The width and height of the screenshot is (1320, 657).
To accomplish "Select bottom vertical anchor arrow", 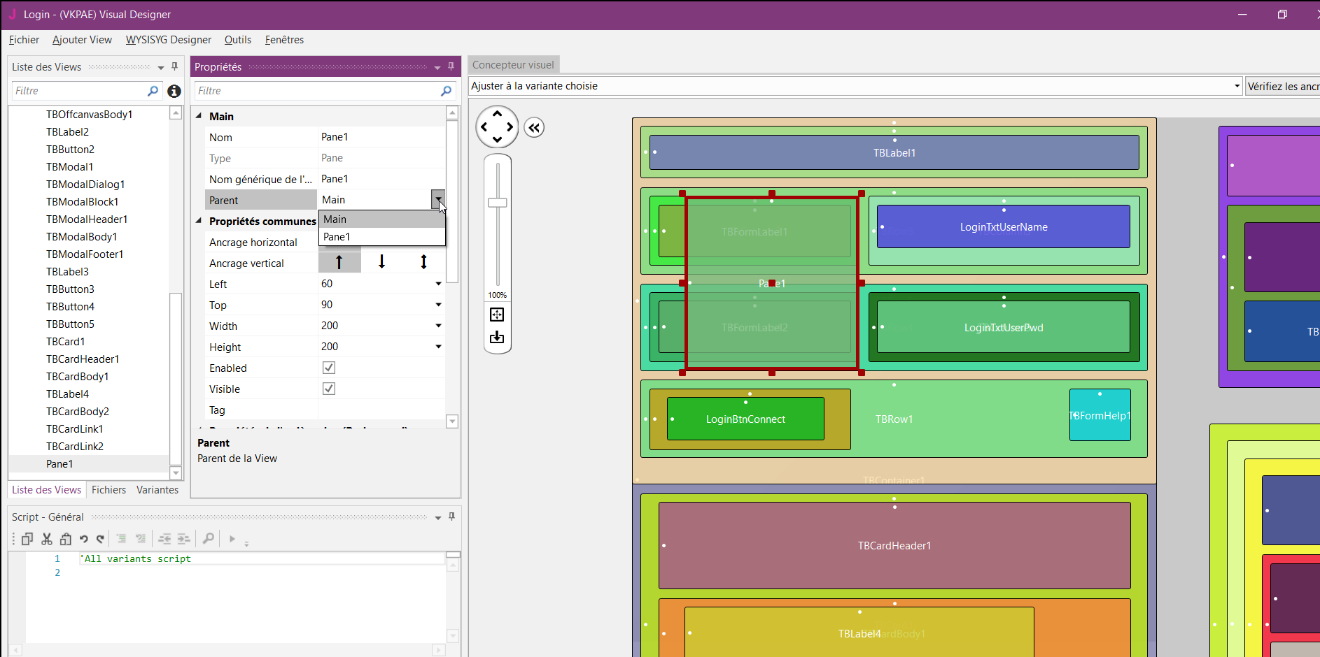I will pyautogui.click(x=381, y=262).
